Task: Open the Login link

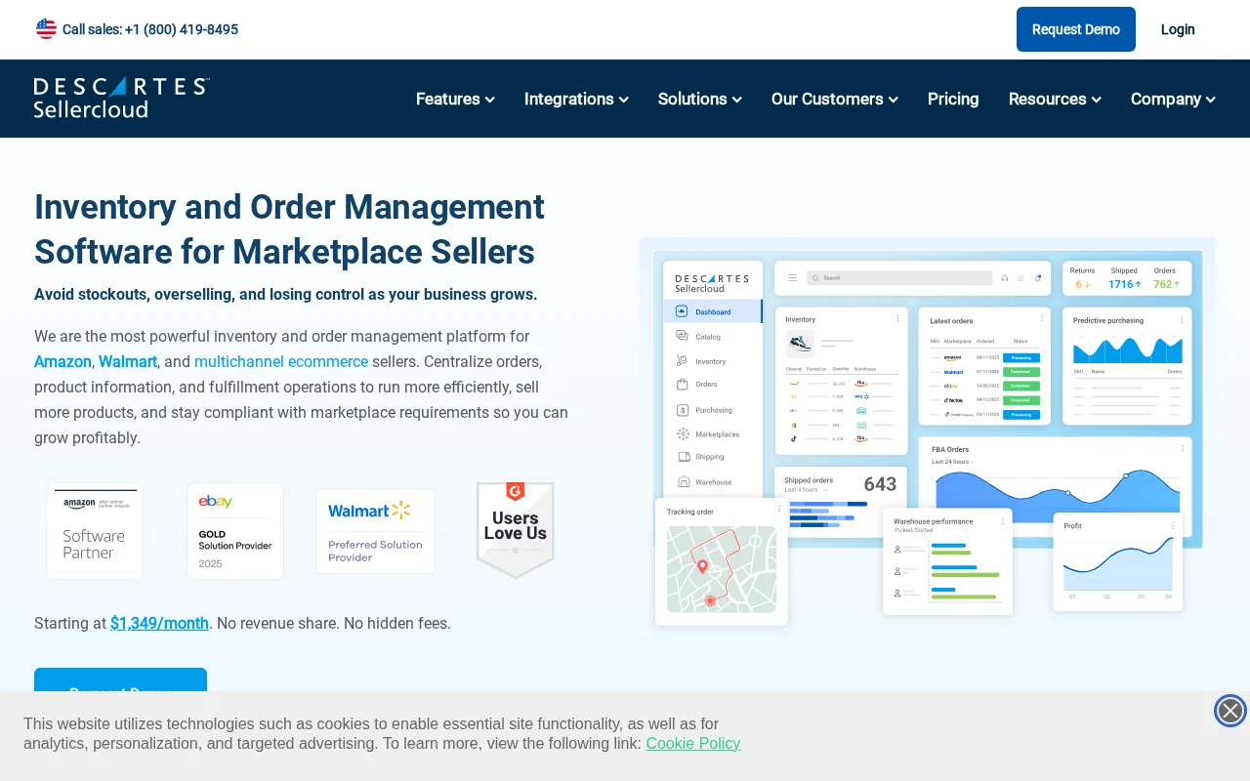Action: [1178, 29]
